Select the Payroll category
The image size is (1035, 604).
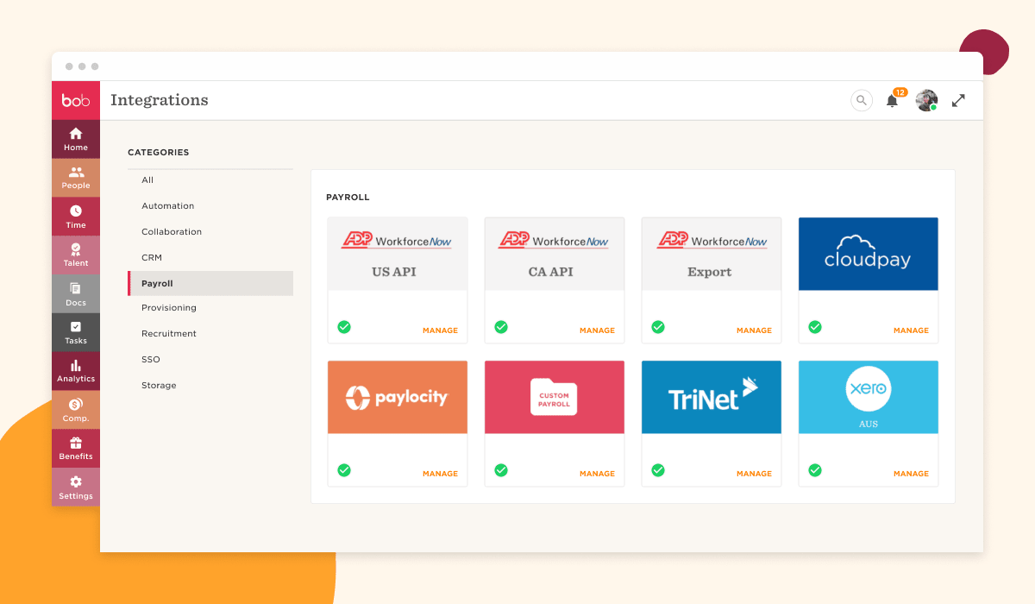[210, 284]
